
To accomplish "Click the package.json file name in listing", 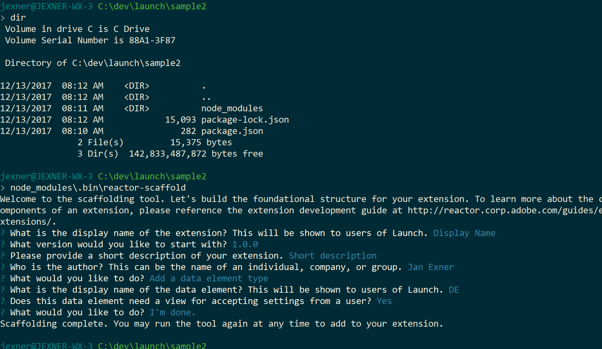I will pyautogui.click(x=232, y=131).
